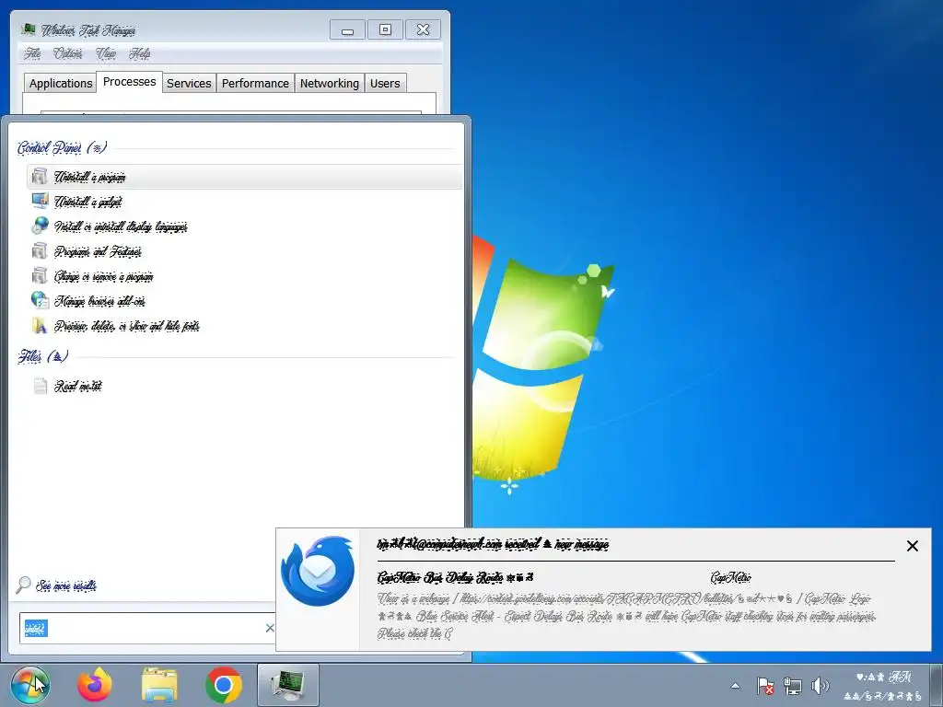Dismiss the Thunderbird new message notification
943x707 pixels.
(x=913, y=545)
